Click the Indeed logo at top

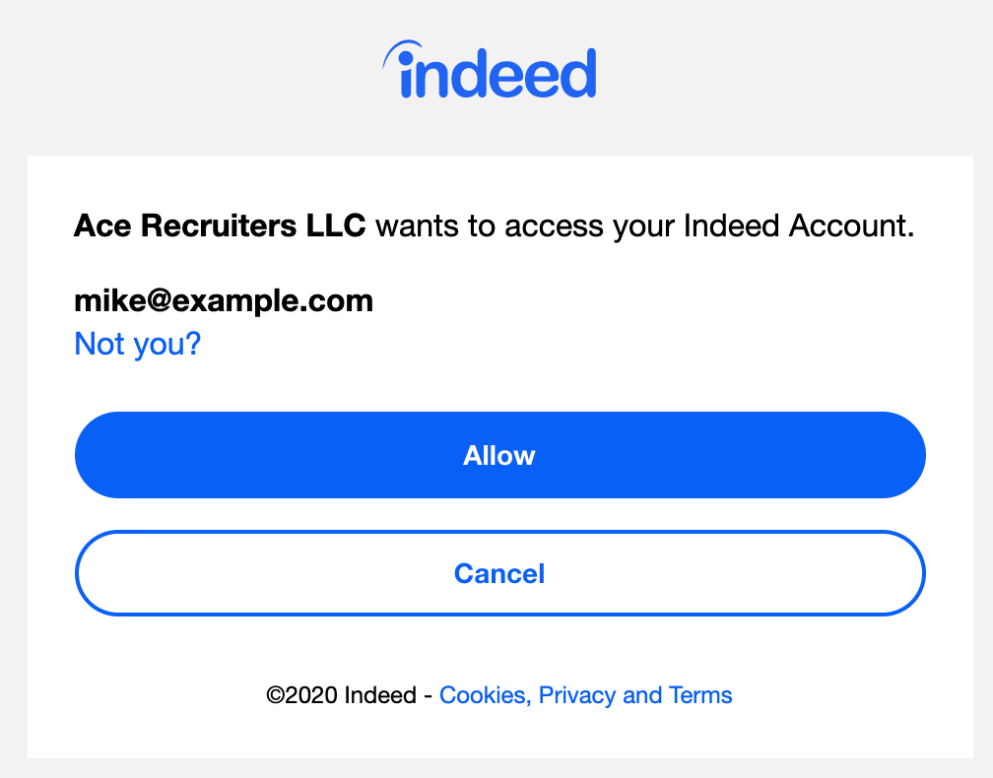tap(489, 69)
